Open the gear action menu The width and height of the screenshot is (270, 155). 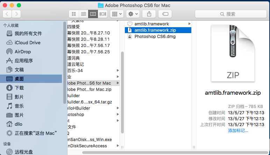(x=133, y=14)
